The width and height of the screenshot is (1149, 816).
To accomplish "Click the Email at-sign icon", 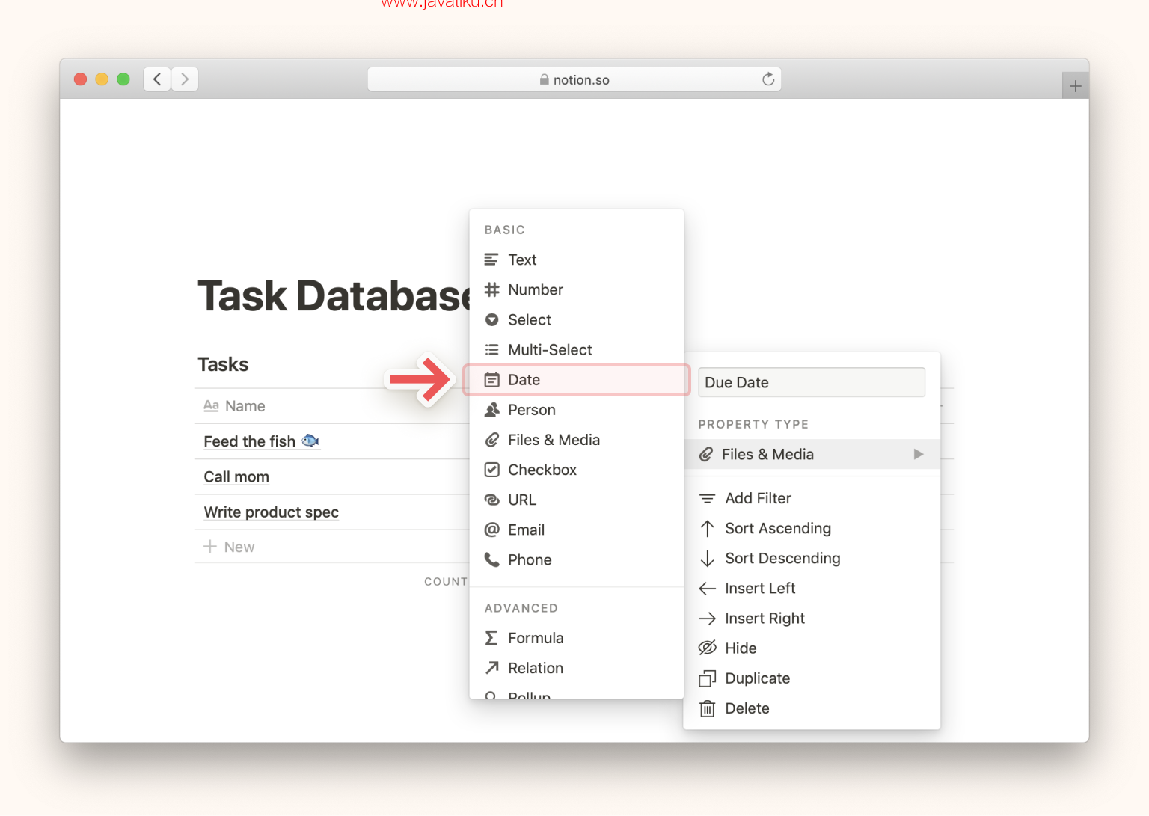I will point(491,530).
